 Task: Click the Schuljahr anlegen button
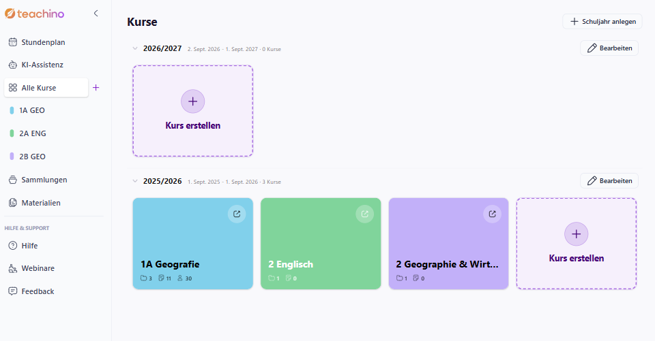coord(602,21)
